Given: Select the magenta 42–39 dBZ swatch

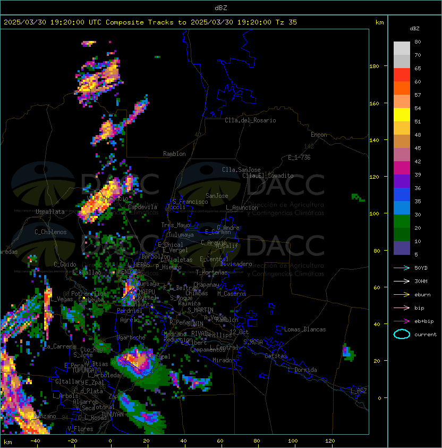Looking at the screenshot, I should click(x=402, y=168).
